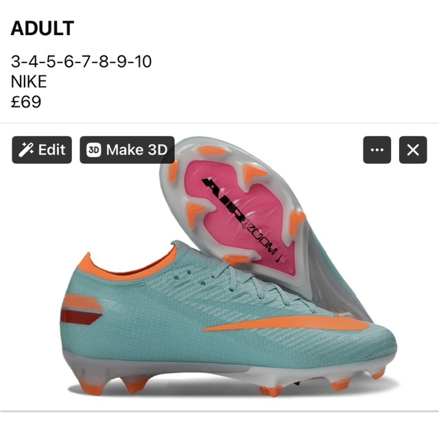Click the £69 price text
Image resolution: width=439 pixels, height=439 pixels.
tap(26, 102)
